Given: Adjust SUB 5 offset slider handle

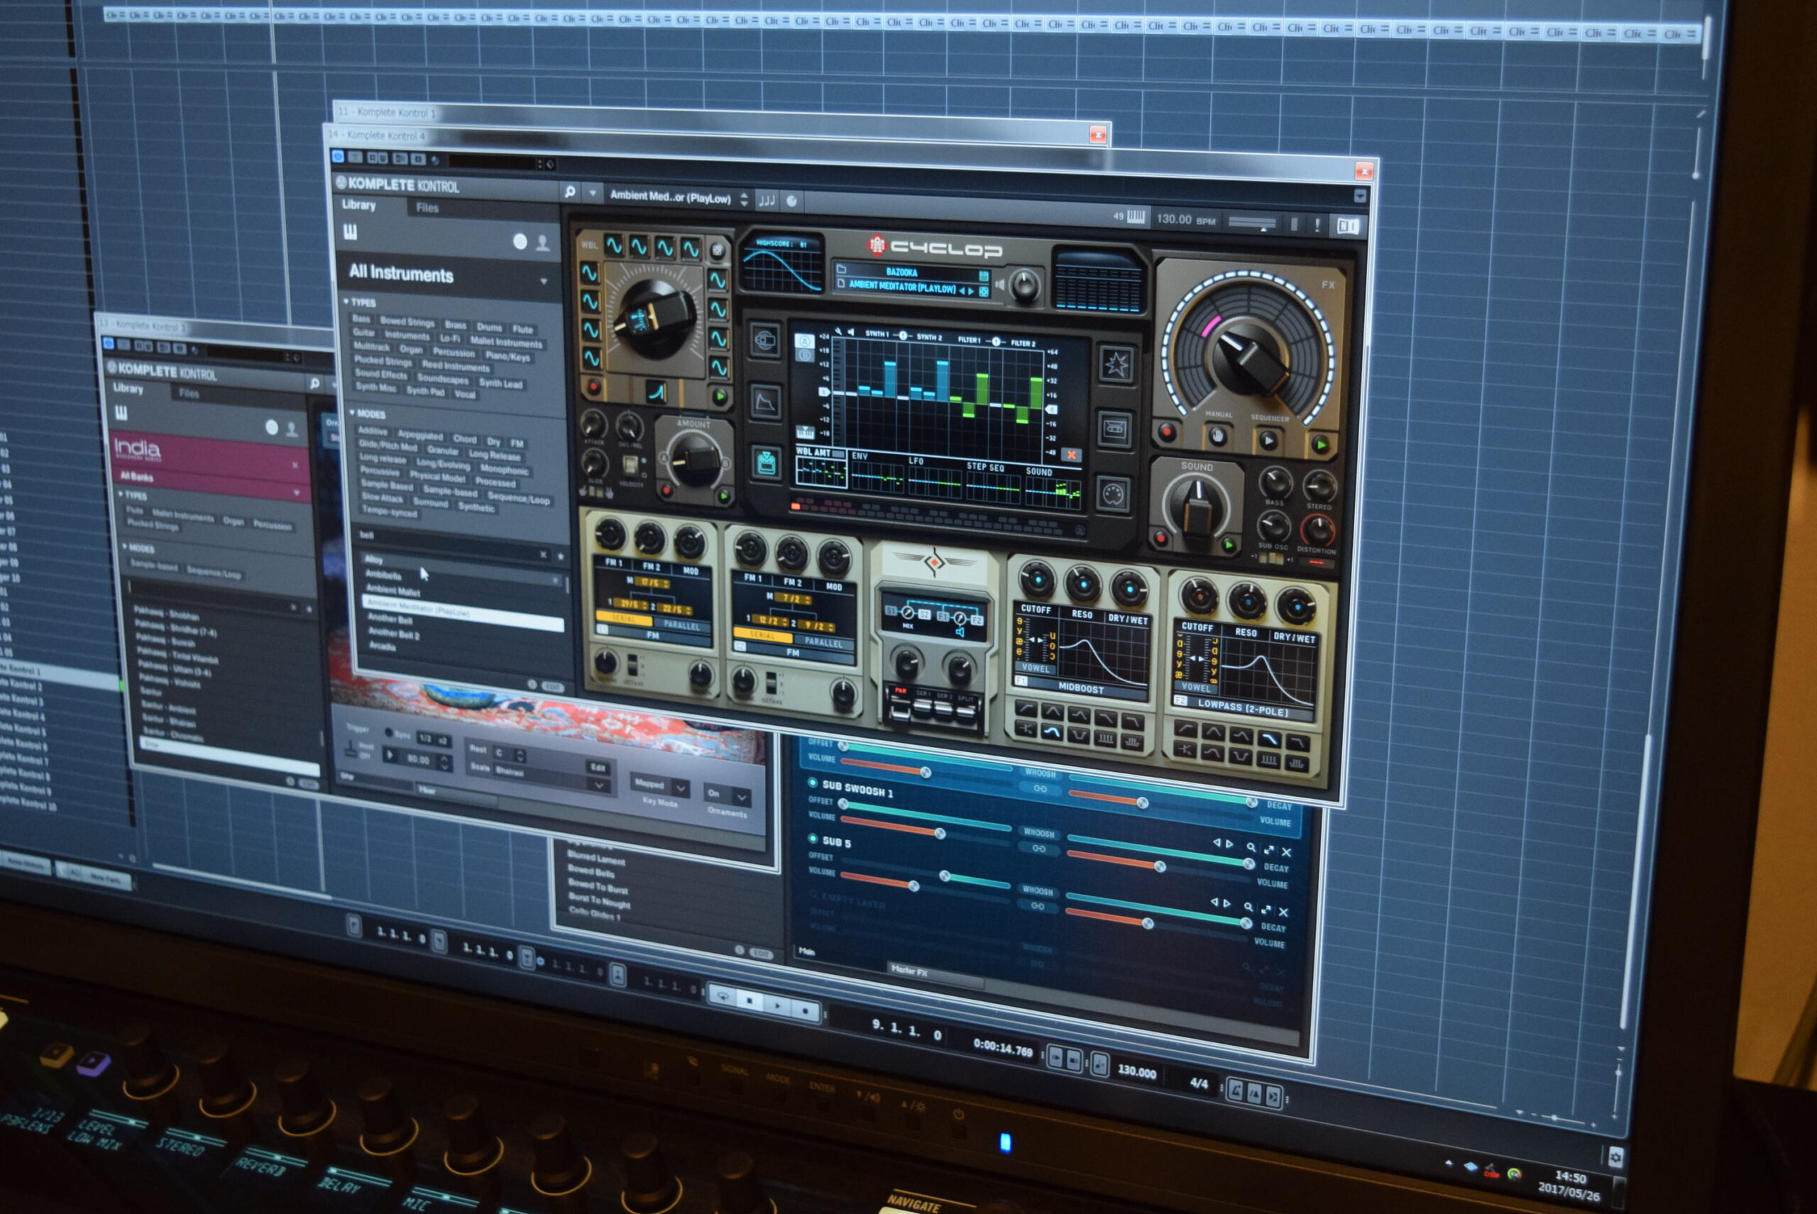Looking at the screenshot, I should (944, 876).
